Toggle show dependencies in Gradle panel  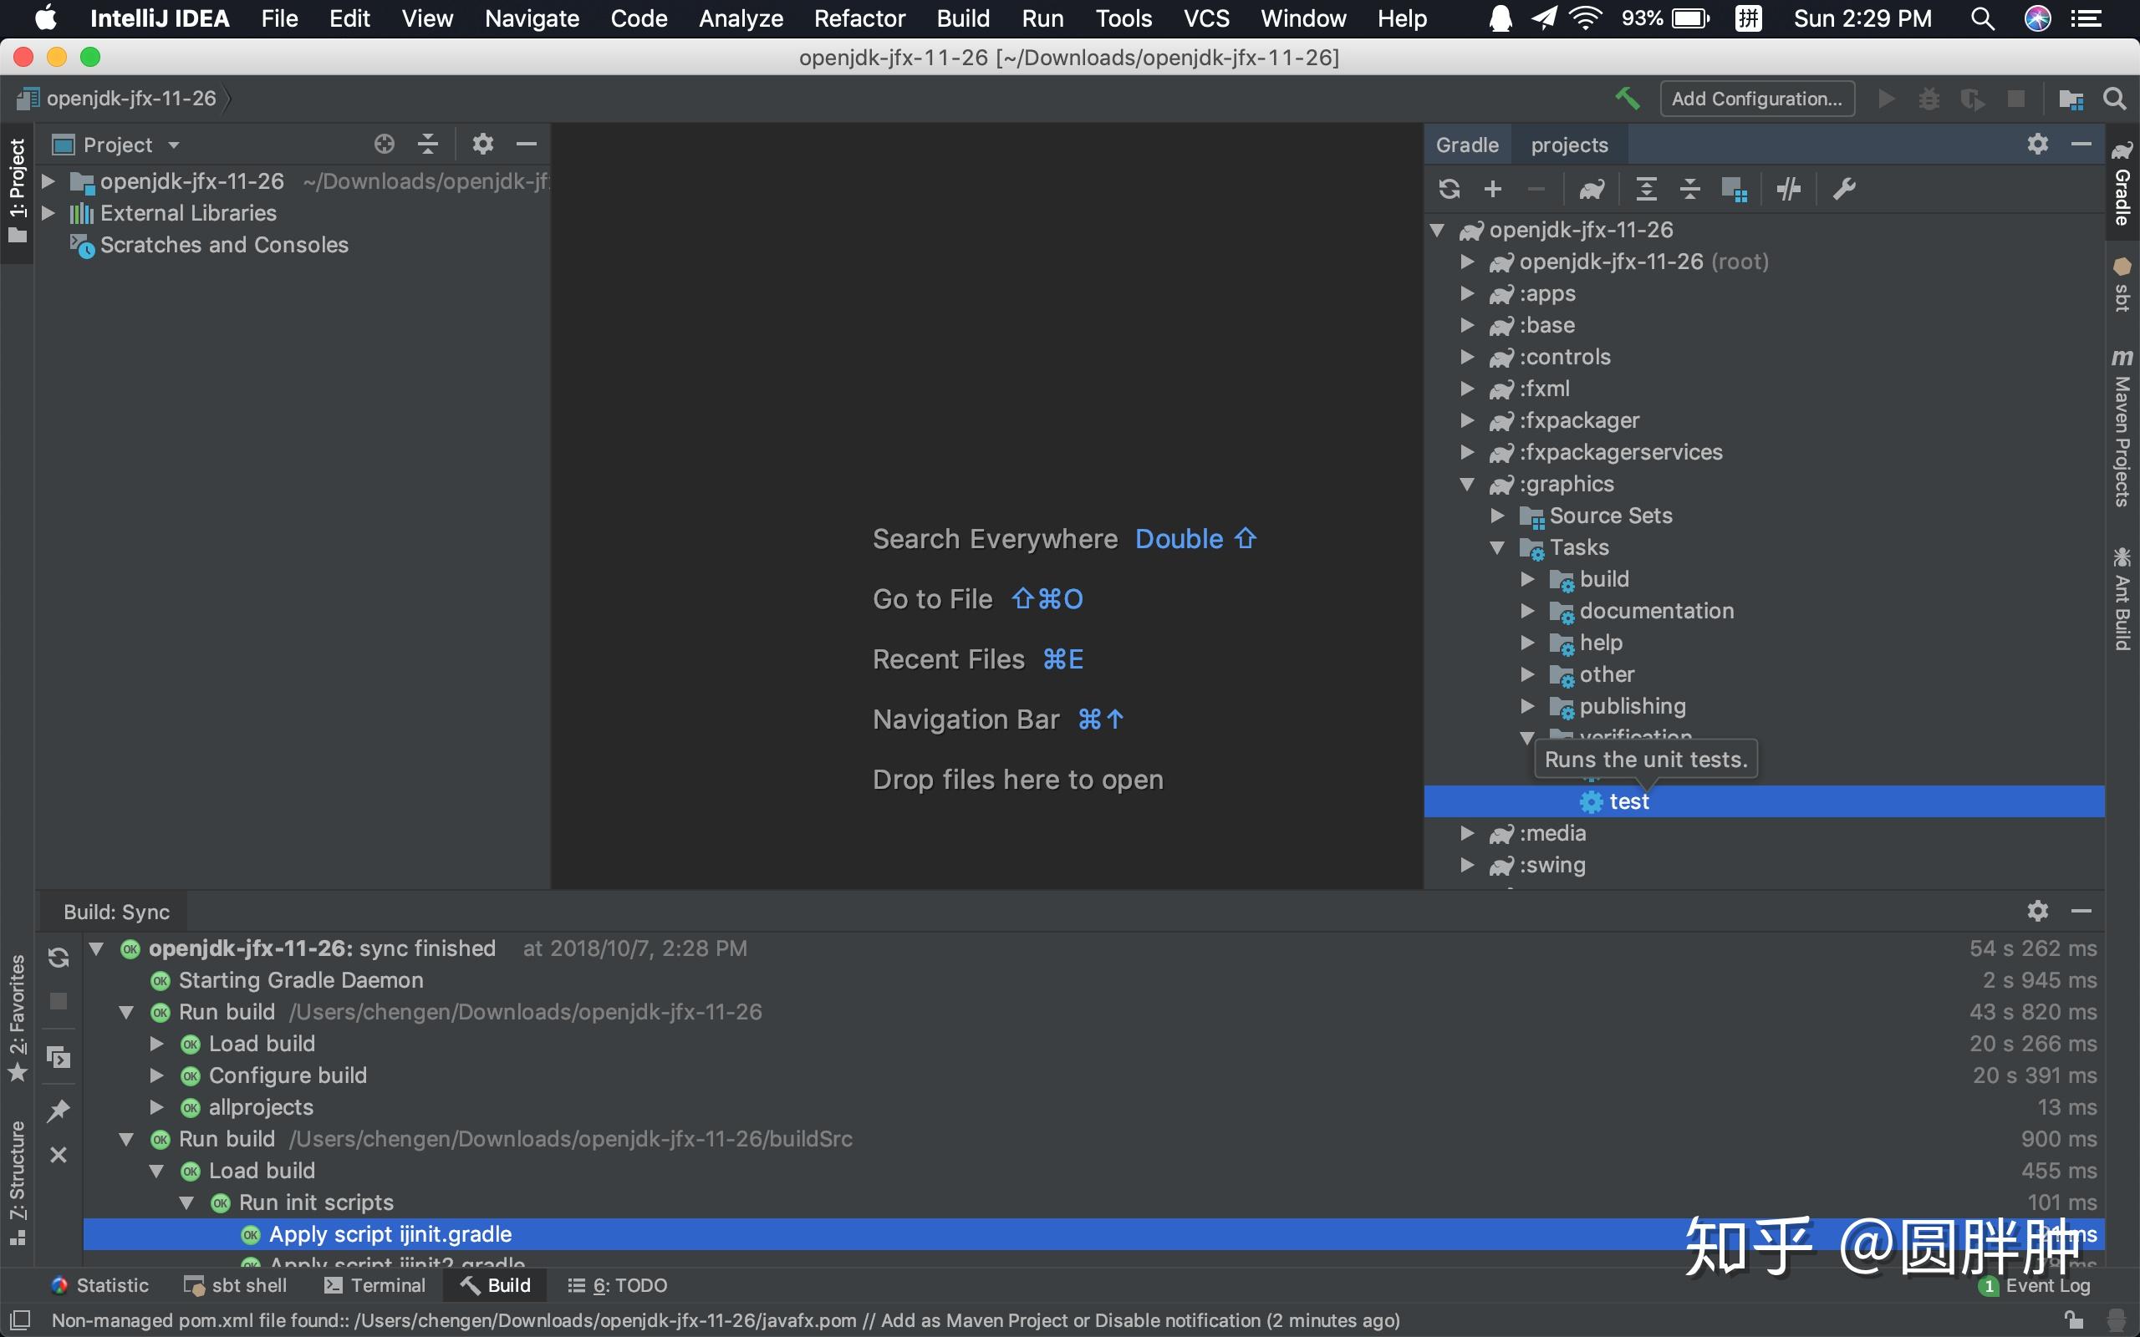coord(1734,188)
